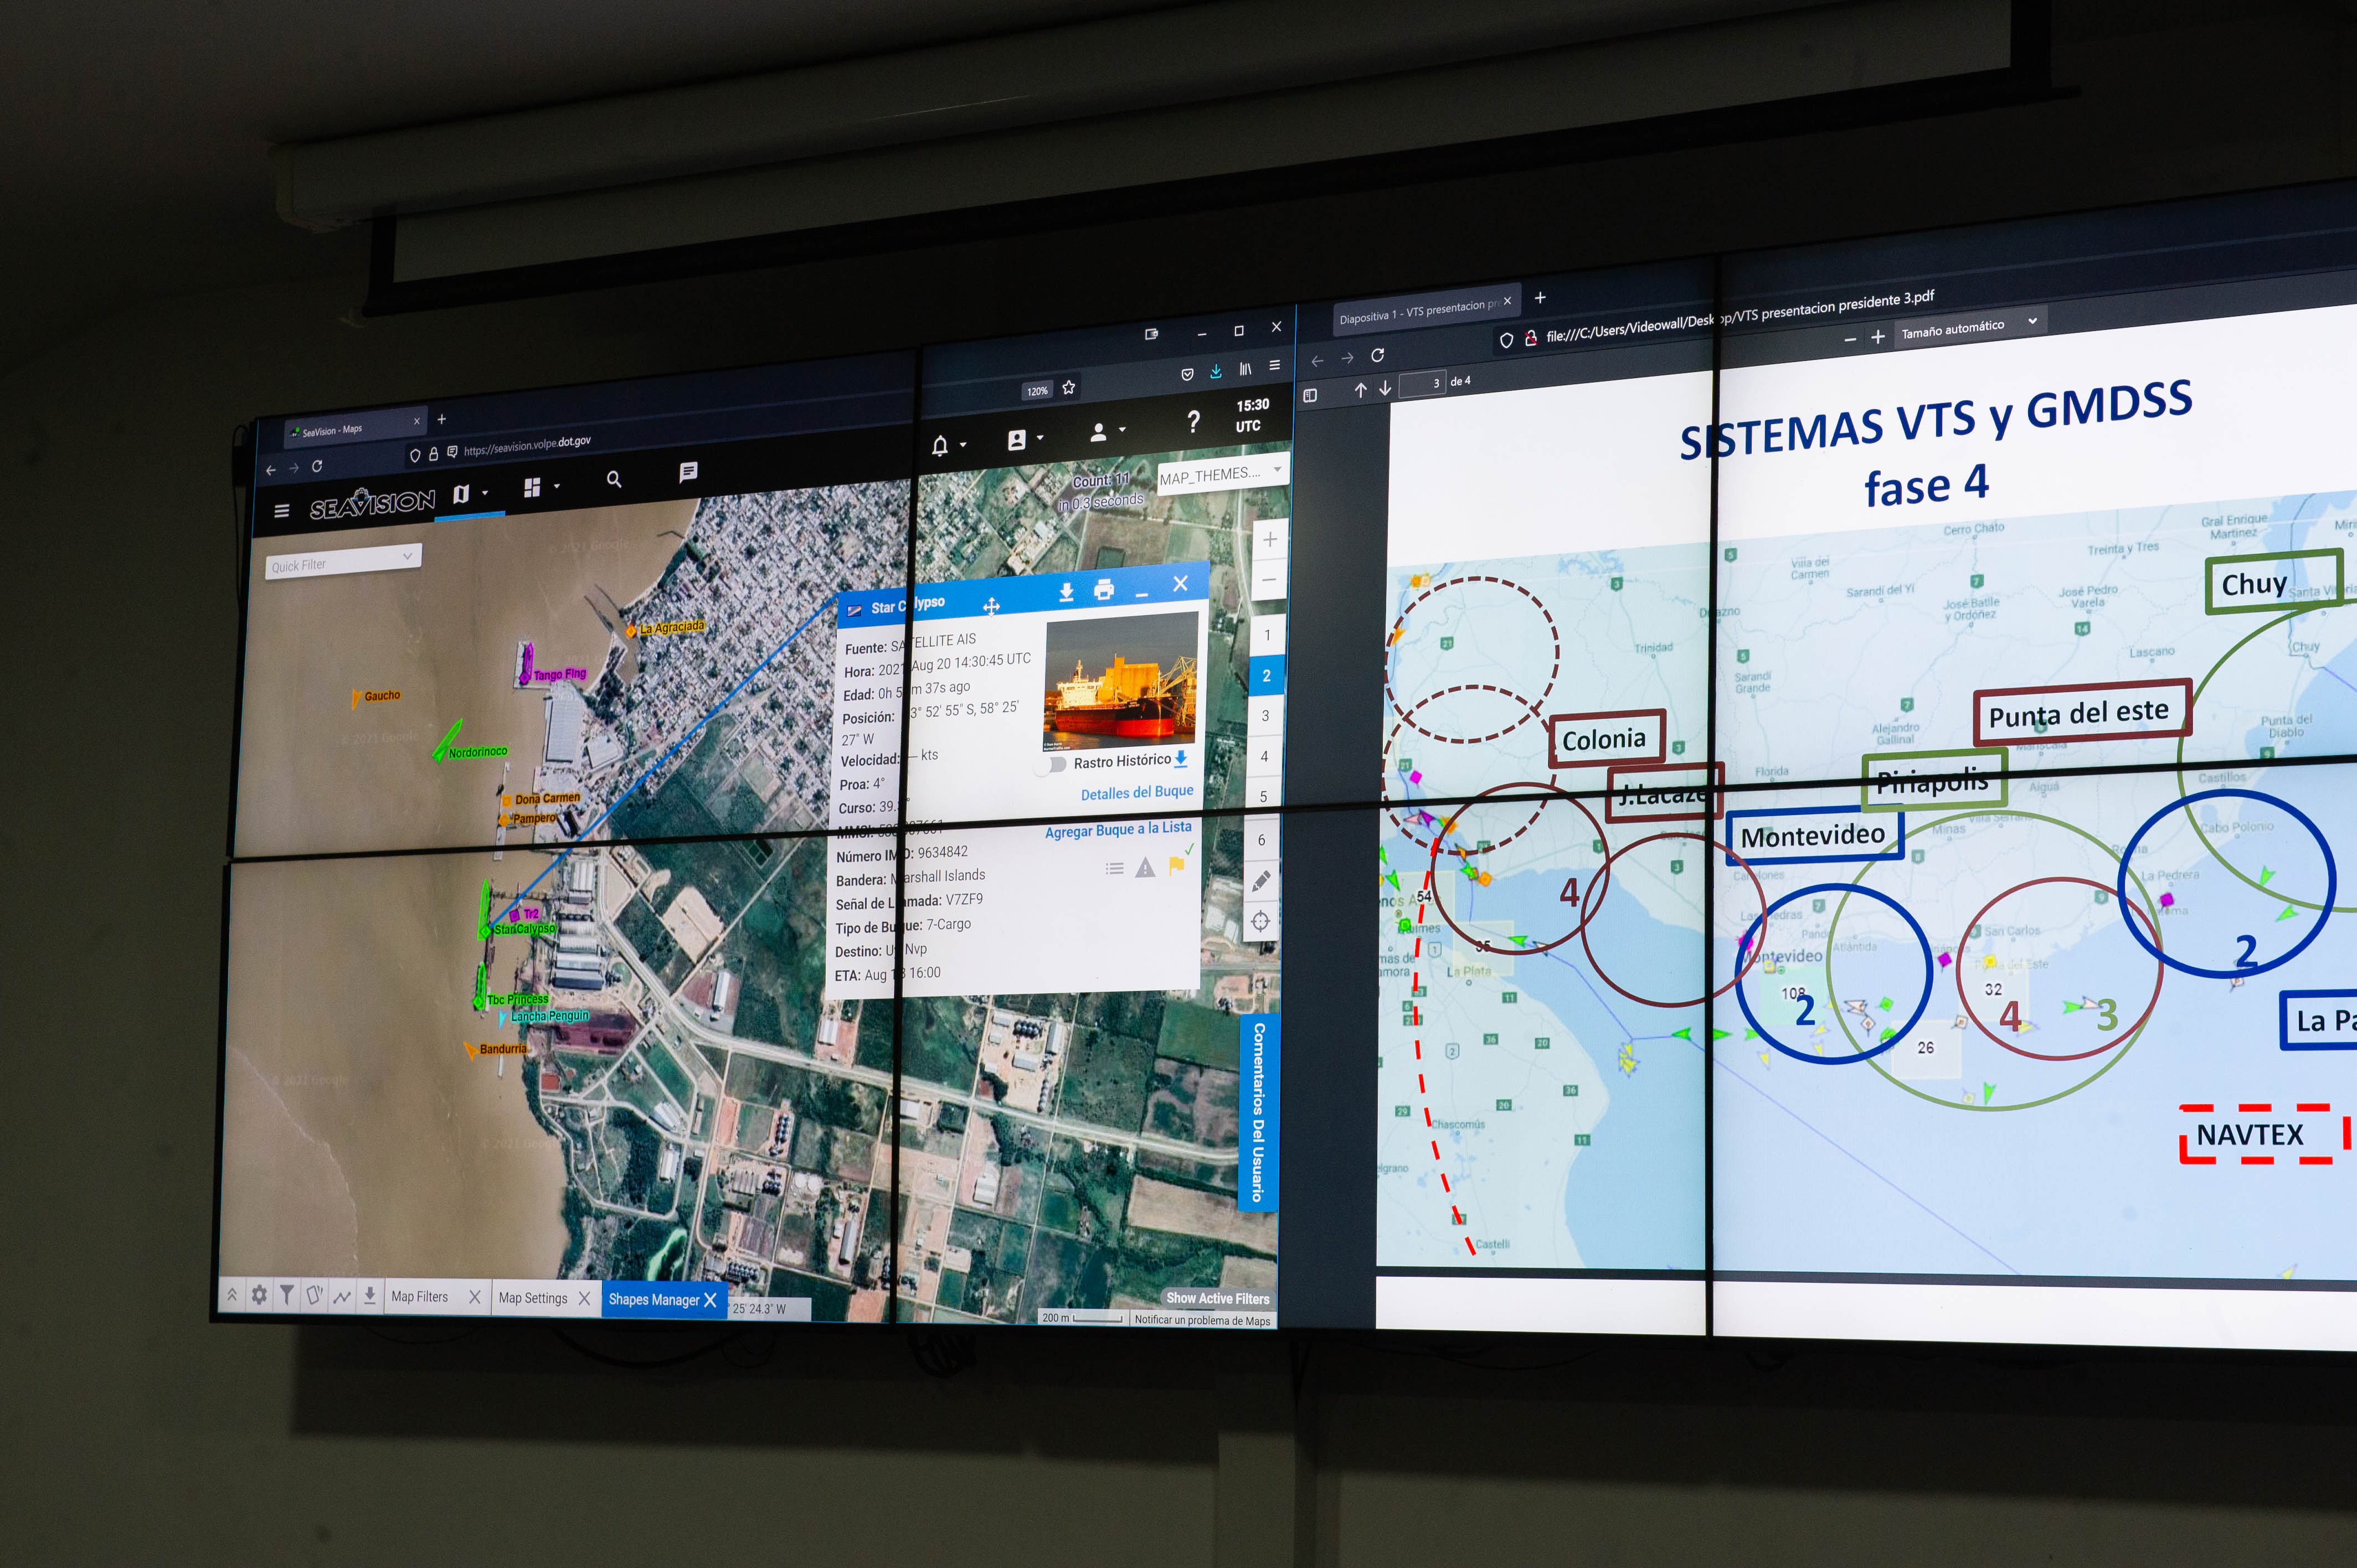Viewport: 2357px width, 1568px height.
Task: Reload the SeaVision browser page
Action: coord(317,466)
